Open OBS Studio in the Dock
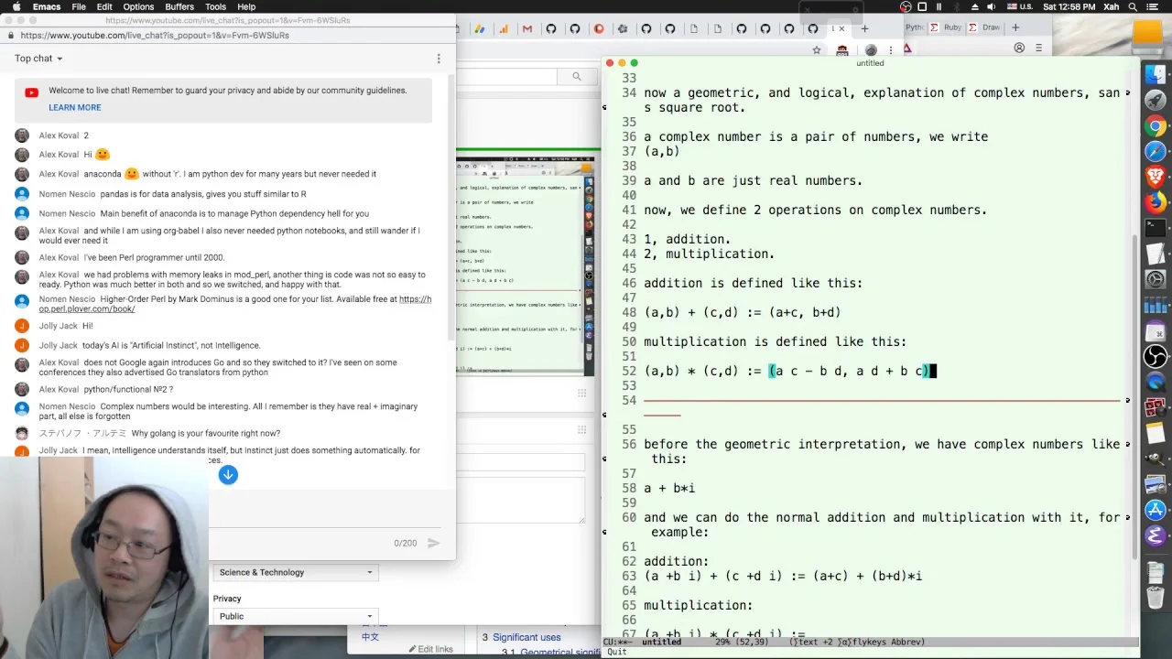 pyautogui.click(x=1156, y=356)
